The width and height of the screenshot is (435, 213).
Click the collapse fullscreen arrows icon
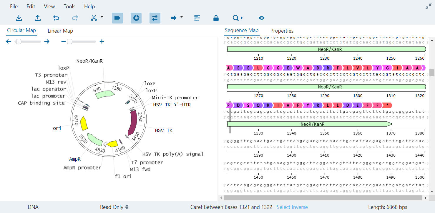point(429,6)
